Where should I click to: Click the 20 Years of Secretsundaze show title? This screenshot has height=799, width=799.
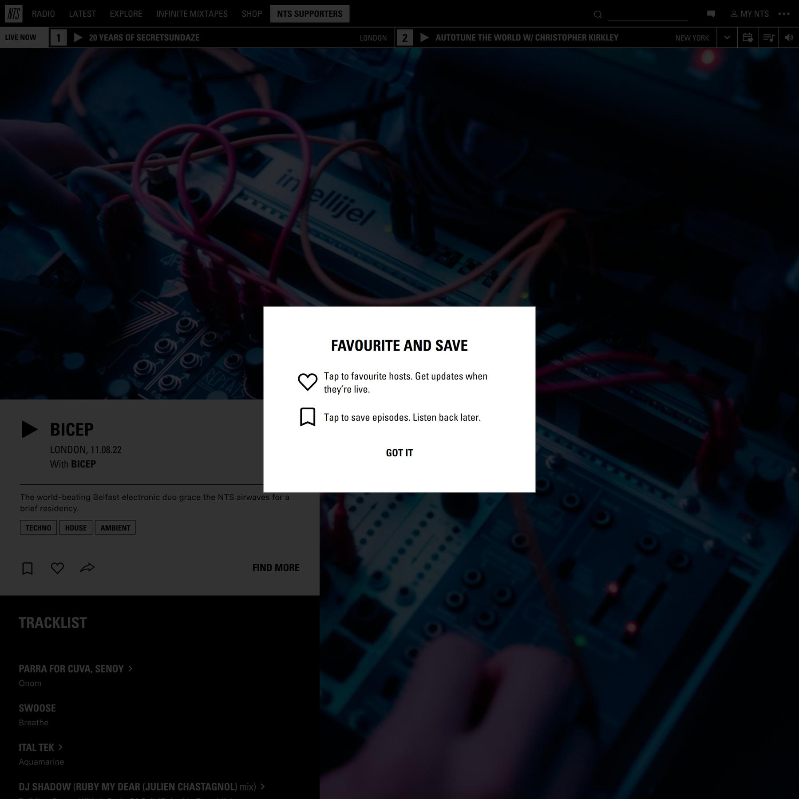(144, 38)
